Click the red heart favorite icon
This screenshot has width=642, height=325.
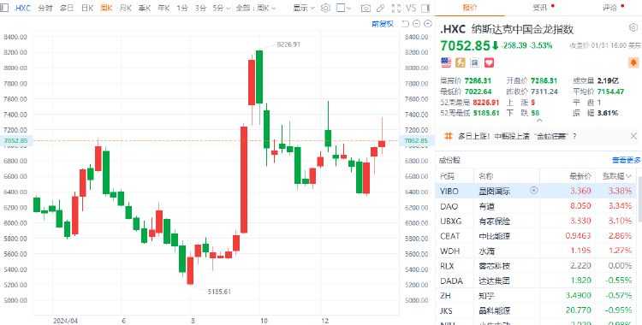pyautogui.click(x=489, y=62)
